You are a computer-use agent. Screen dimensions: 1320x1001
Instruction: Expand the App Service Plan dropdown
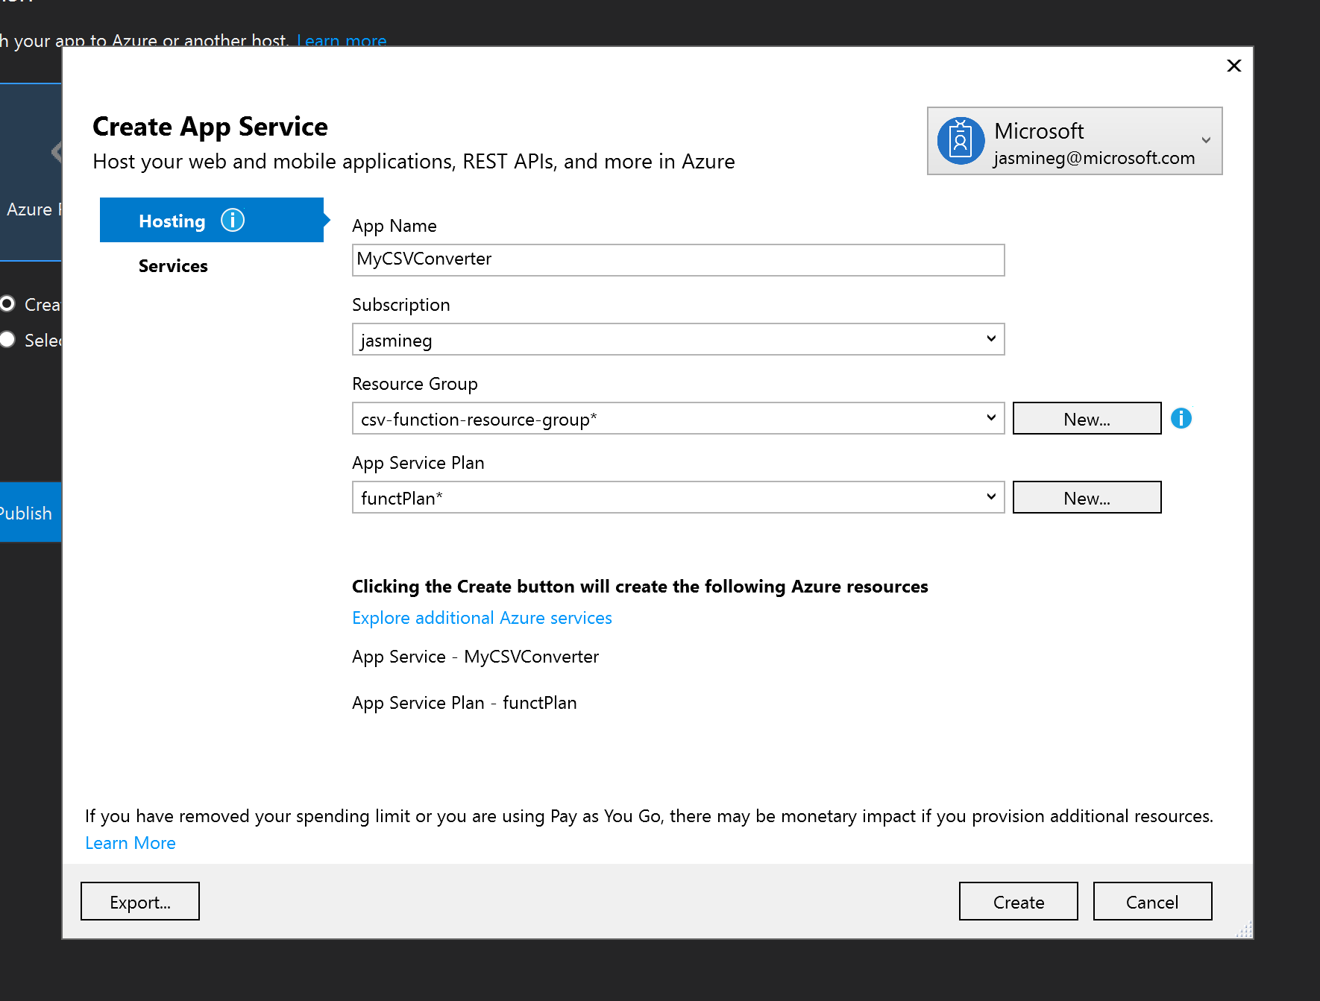[678, 497]
